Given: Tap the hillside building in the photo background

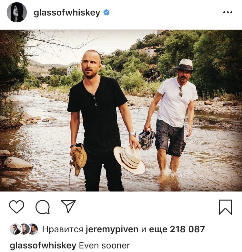Looking at the screenshot, I should (147, 51).
